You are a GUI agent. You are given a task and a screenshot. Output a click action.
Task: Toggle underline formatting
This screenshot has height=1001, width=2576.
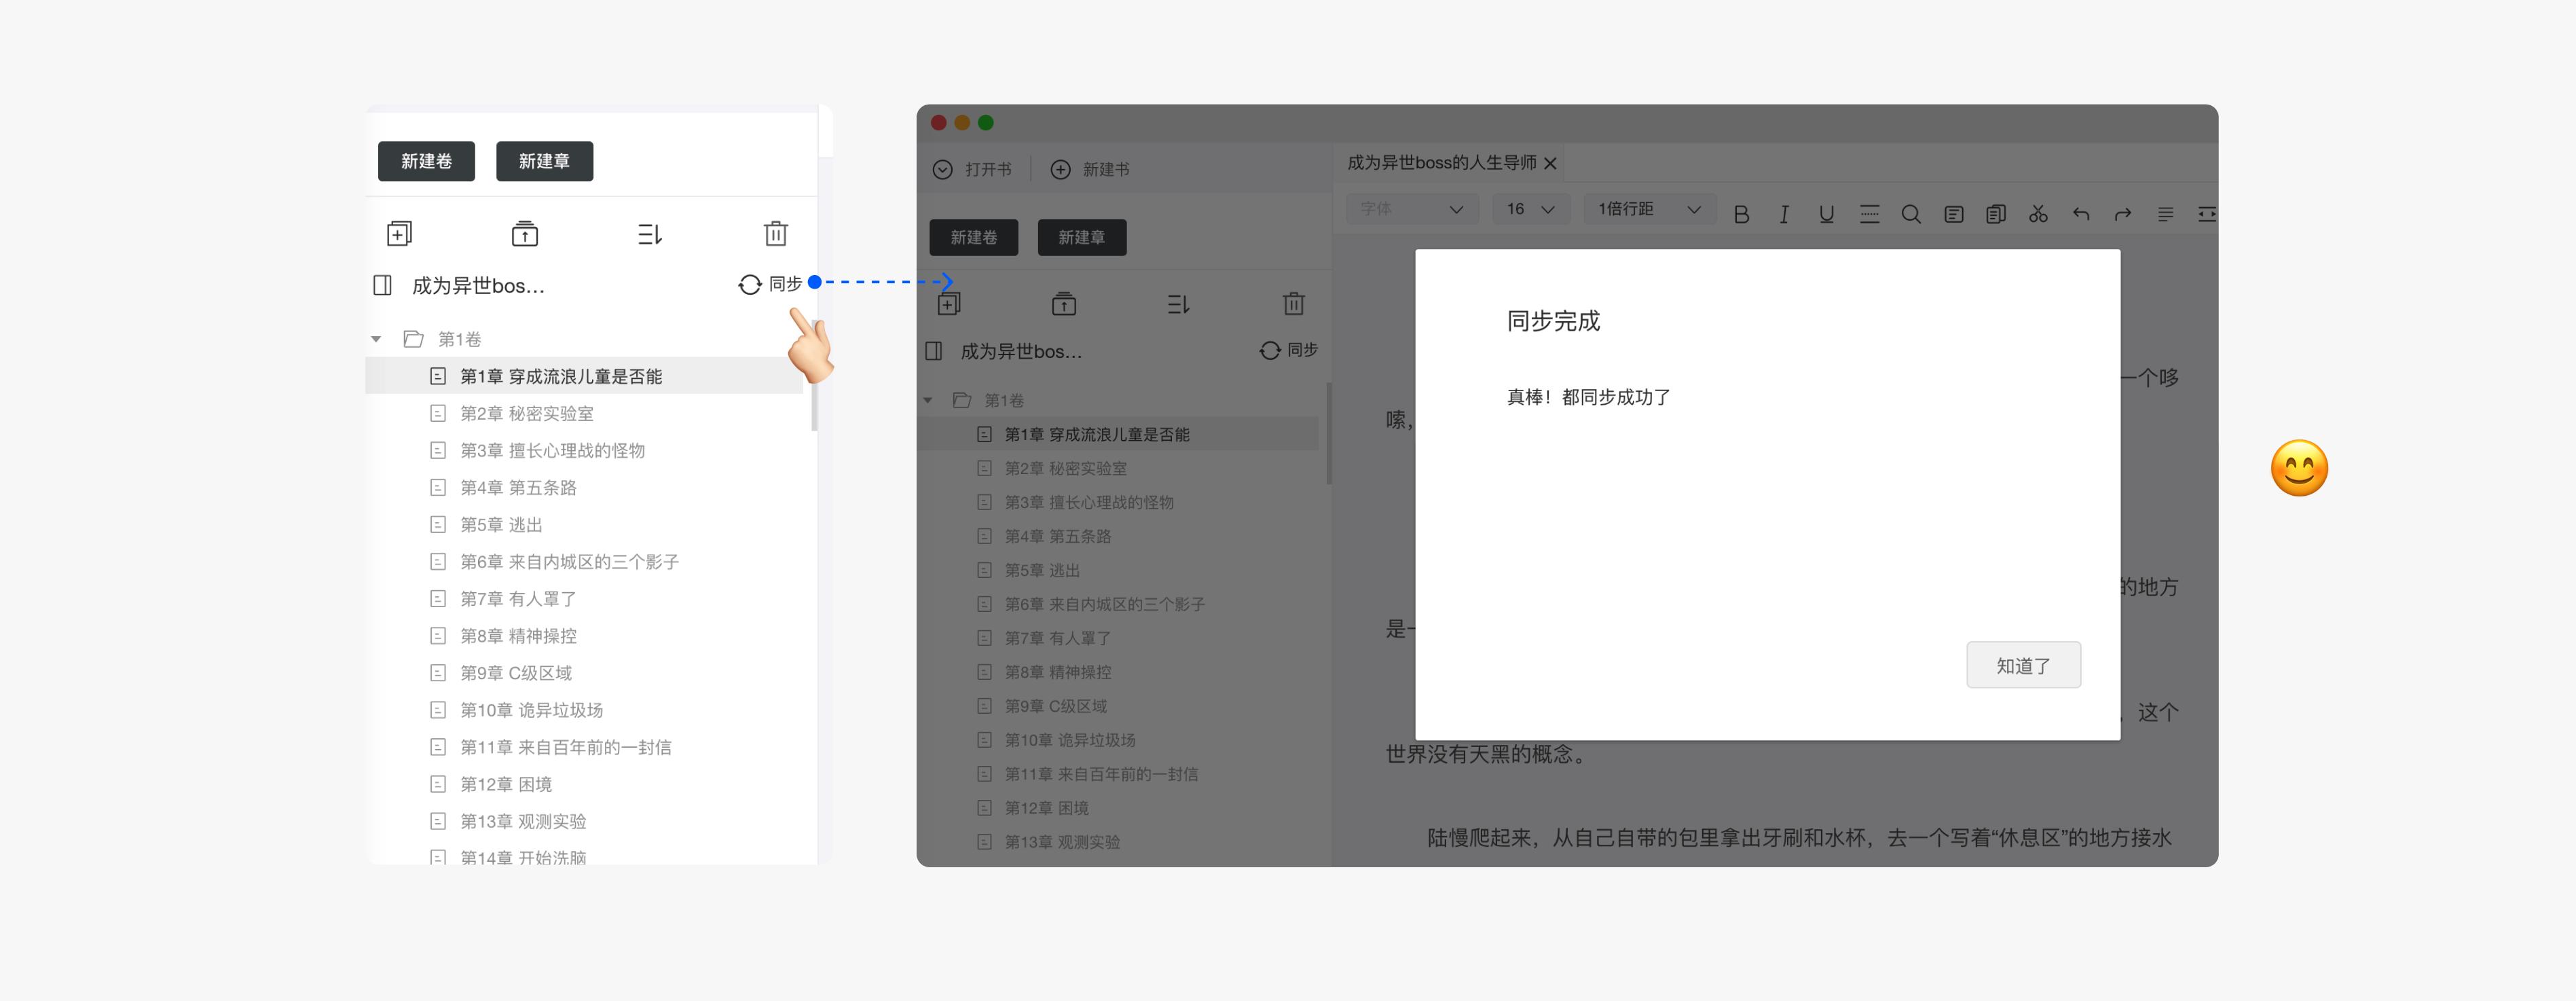pyautogui.click(x=1826, y=213)
